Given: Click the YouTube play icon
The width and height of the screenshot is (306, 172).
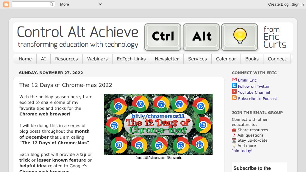Looking at the screenshot, I should tap(234, 92).
